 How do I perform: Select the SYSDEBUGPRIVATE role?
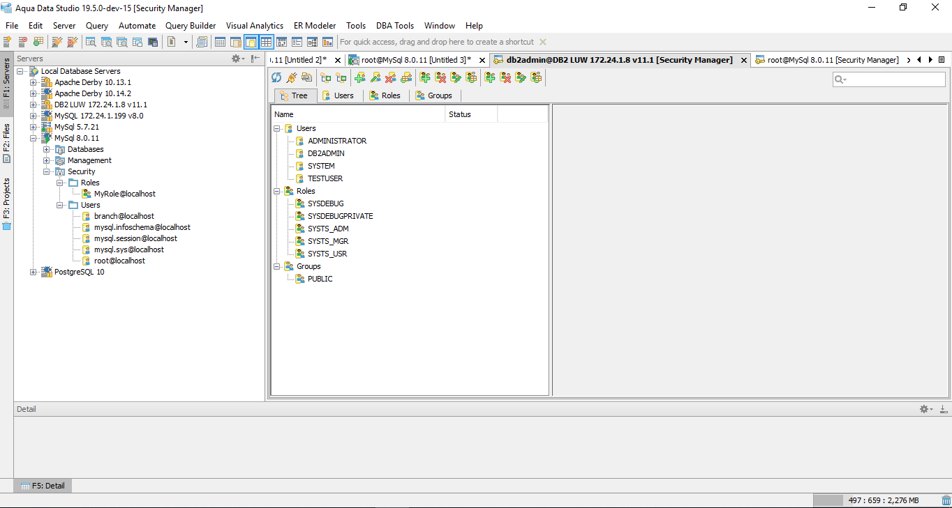(x=340, y=216)
